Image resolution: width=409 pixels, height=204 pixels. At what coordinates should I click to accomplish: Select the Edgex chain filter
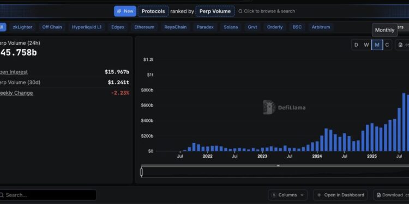click(x=118, y=27)
